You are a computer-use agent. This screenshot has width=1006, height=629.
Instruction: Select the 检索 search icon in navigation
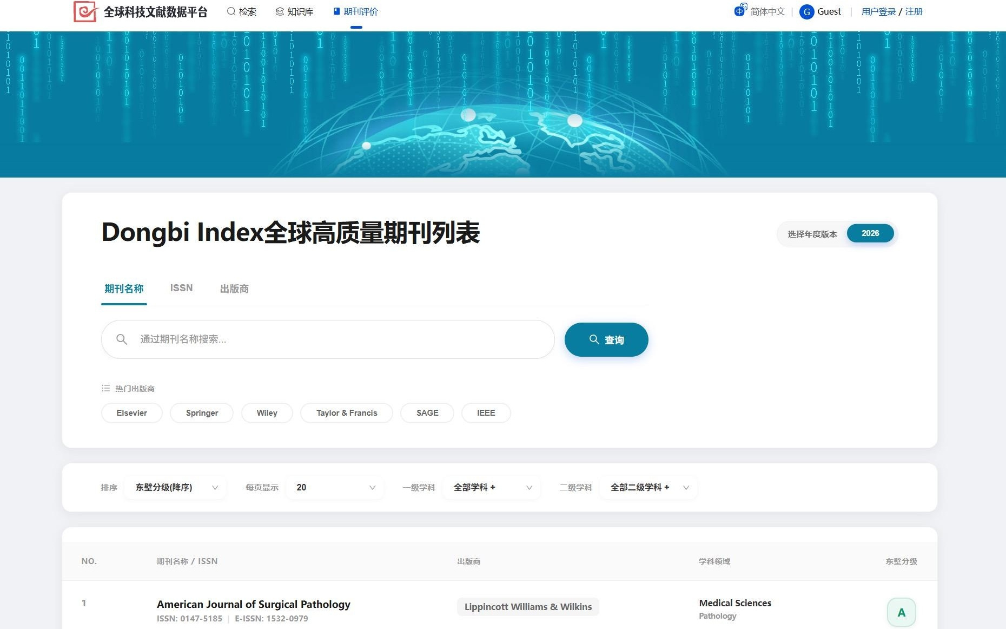(231, 11)
